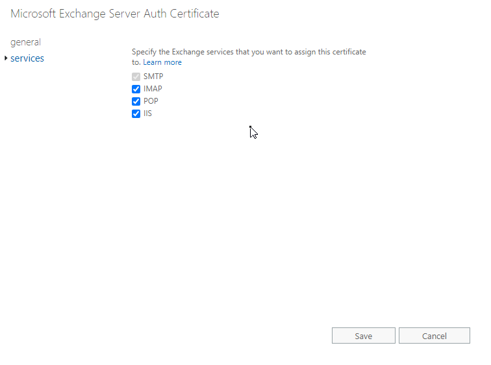Click the arrow marker beside services
Screen dimensions: 491x365
coord(6,58)
